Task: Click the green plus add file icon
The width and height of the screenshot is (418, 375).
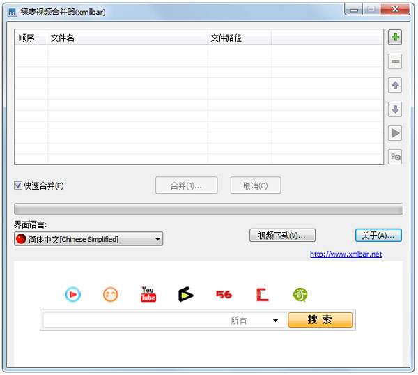Action: coord(395,38)
